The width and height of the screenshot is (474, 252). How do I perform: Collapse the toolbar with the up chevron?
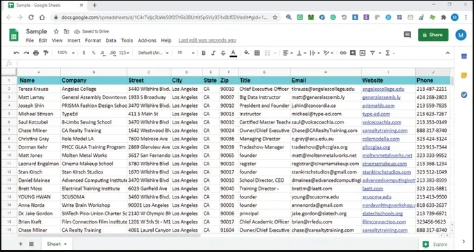(x=448, y=53)
